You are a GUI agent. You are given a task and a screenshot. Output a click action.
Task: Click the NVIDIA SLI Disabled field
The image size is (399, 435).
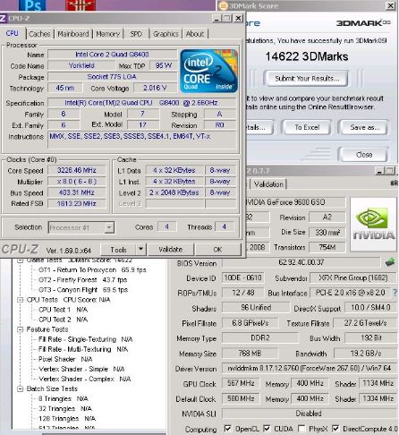click(x=310, y=414)
